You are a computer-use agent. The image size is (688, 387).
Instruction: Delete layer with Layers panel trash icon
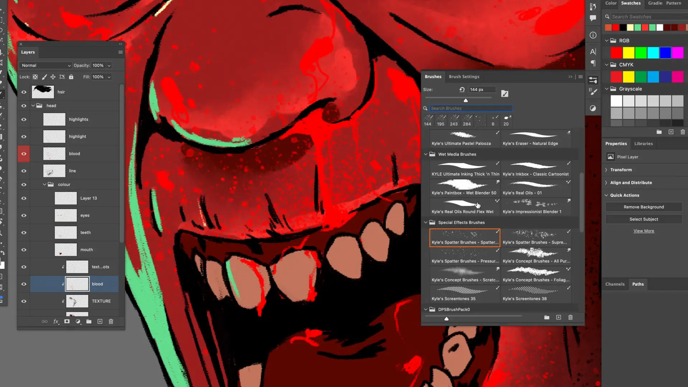111,321
